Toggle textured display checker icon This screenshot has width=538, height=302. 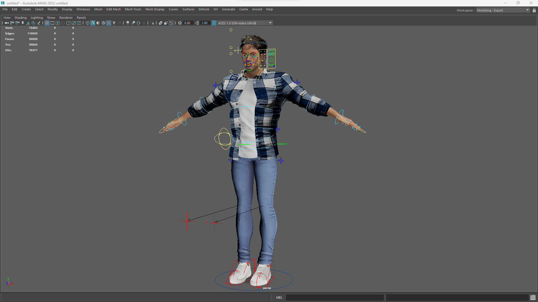click(109, 23)
